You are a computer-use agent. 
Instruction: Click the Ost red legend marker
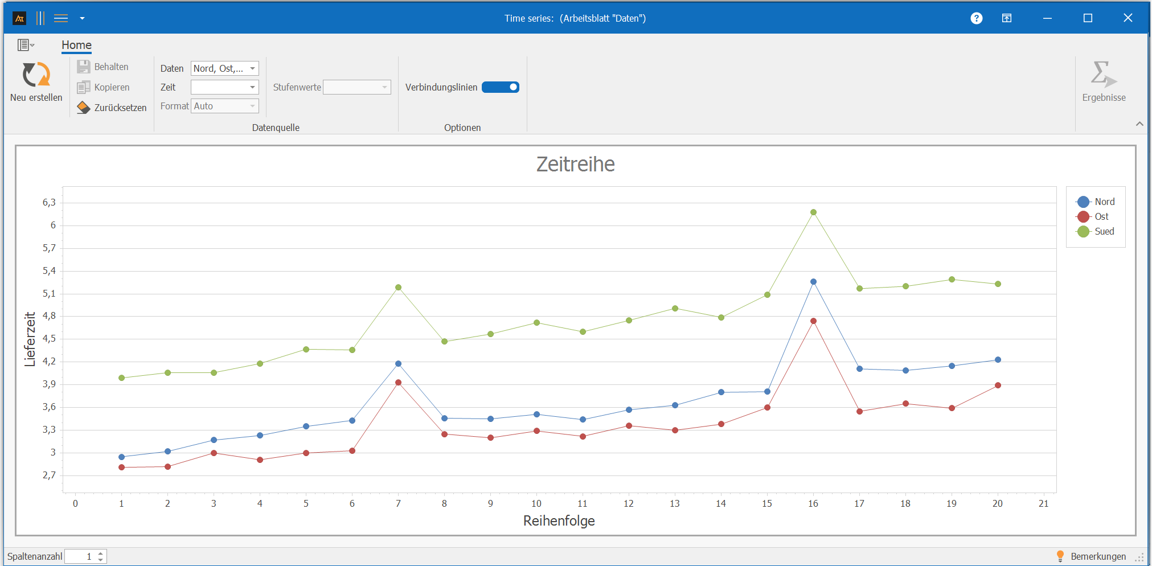(x=1083, y=217)
